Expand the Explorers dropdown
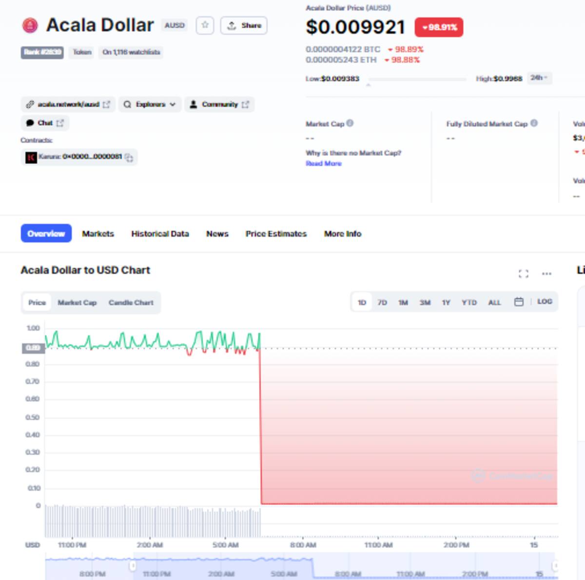585x580 pixels. click(150, 104)
